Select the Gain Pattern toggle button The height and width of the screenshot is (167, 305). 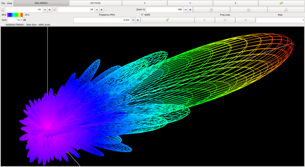[41, 3]
